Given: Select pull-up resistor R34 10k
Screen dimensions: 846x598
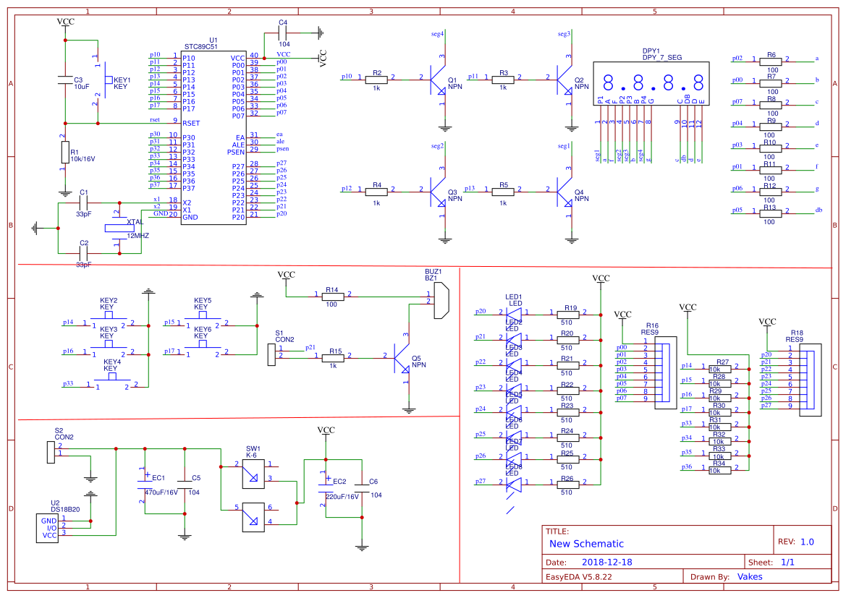Looking at the screenshot, I should coord(720,470).
